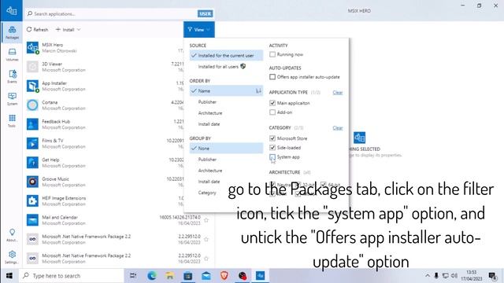Click the MSIX Hero logo top-left
Screen dimensions: 504x283
click(x=12, y=10)
